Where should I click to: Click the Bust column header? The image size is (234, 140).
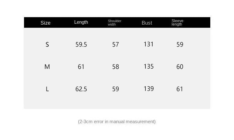[147, 23]
